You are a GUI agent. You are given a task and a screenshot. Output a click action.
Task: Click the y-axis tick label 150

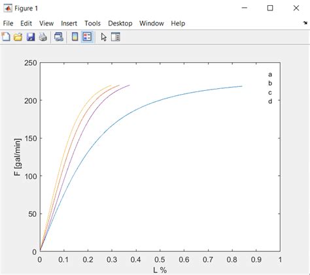point(31,138)
